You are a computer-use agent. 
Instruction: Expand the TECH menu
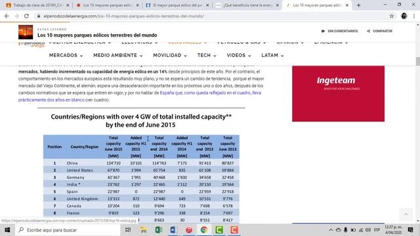pyautogui.click(x=207, y=55)
